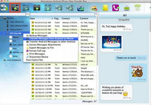This screenshot has width=151, height=105.
Task: Click the search field above the devices tree
Action: pos(13,14)
